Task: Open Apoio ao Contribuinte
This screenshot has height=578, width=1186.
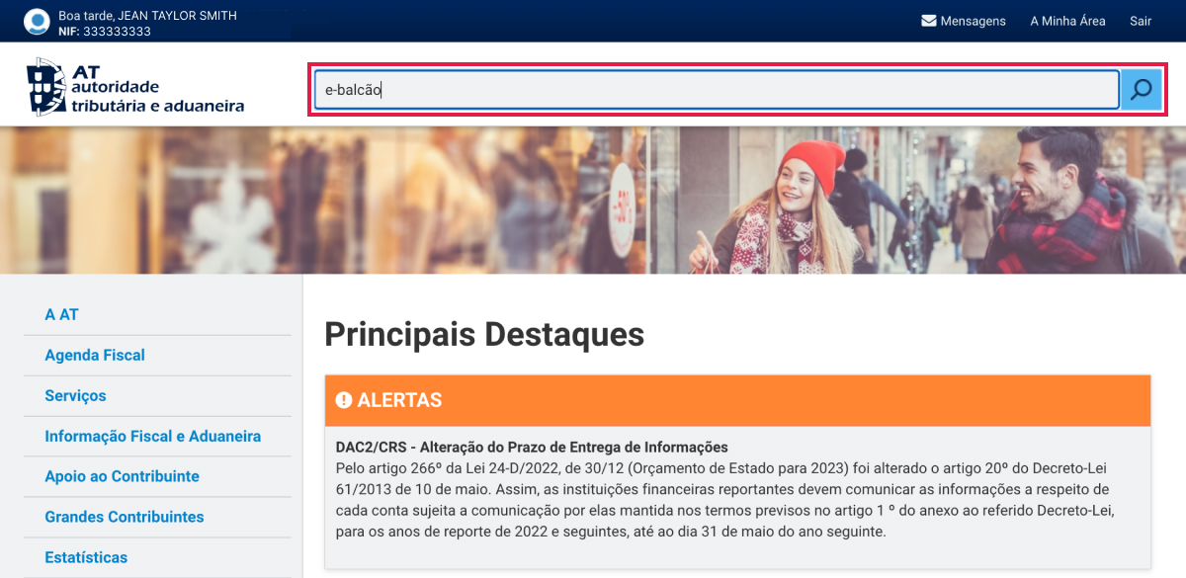Action: click(122, 476)
